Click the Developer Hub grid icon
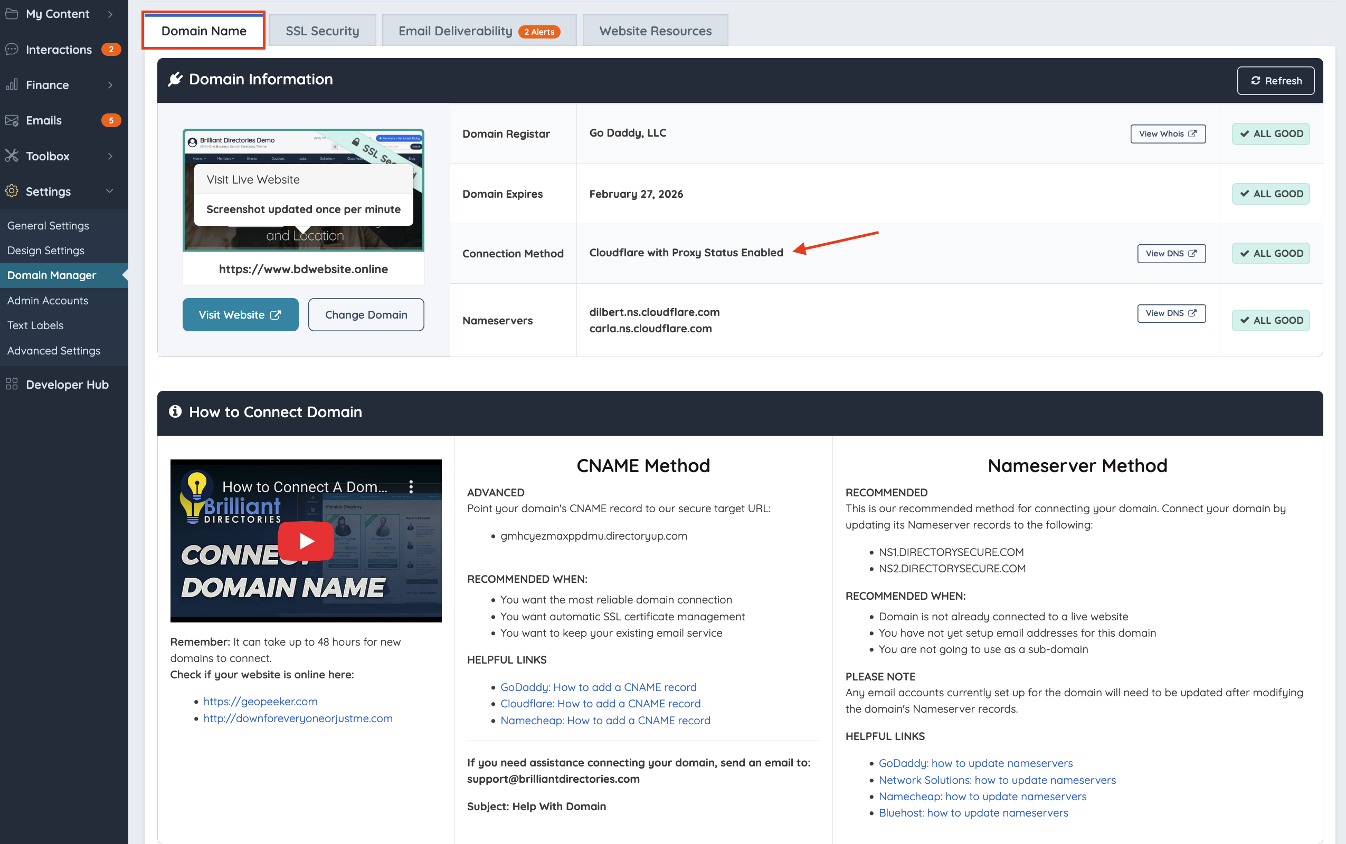This screenshot has height=844, width=1346. pos(12,384)
